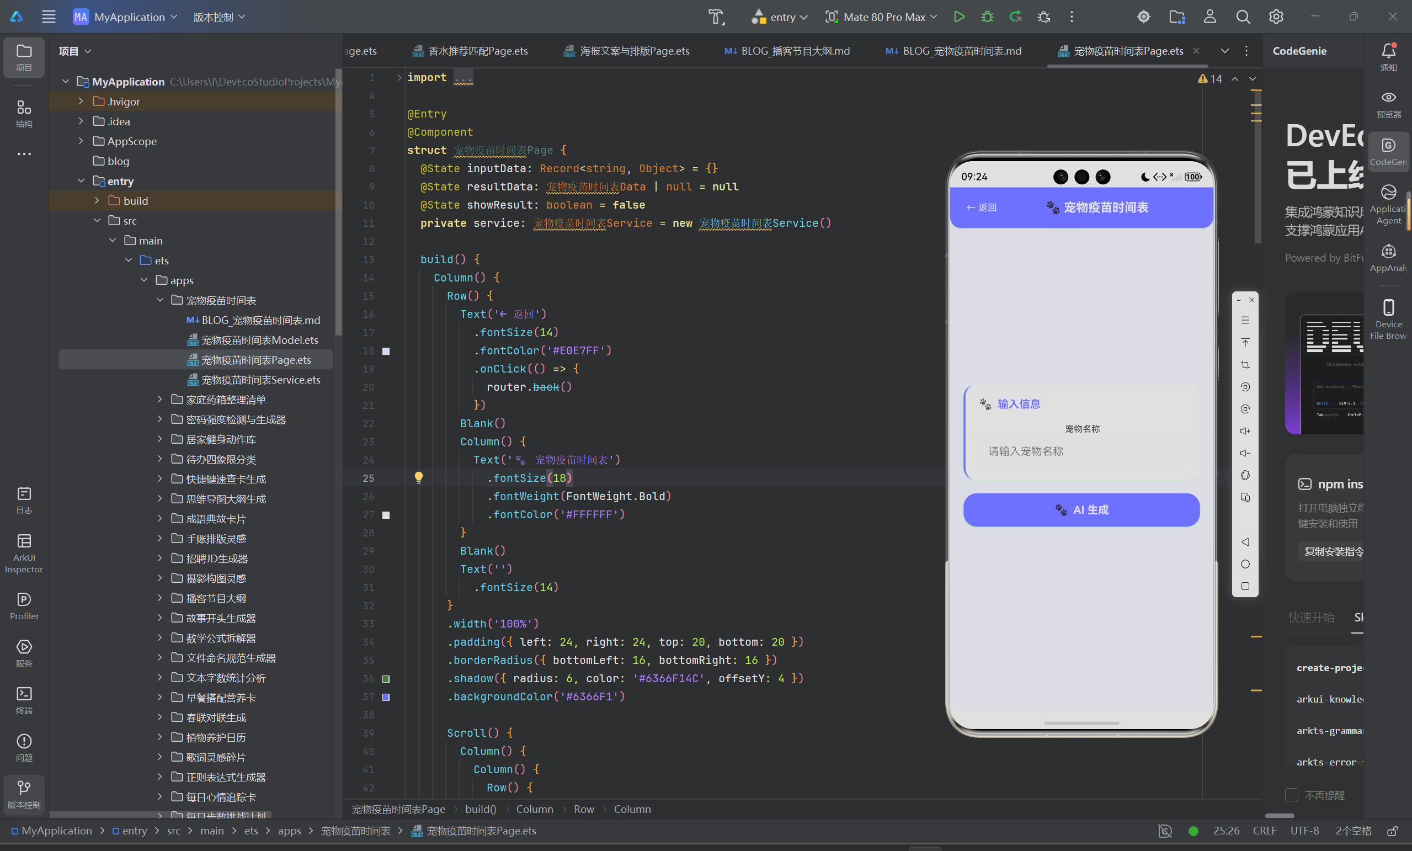Open the account profile icon
The height and width of the screenshot is (851, 1412).
pyautogui.click(x=1209, y=17)
